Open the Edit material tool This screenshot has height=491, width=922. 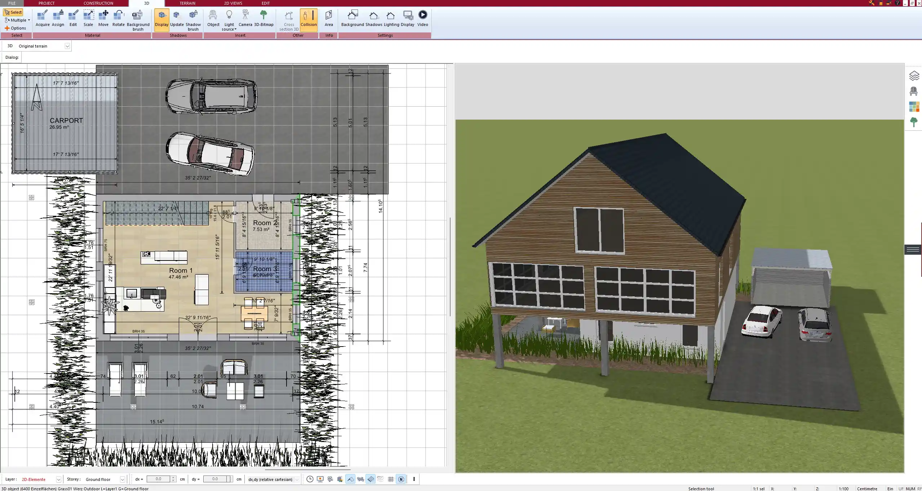point(73,18)
